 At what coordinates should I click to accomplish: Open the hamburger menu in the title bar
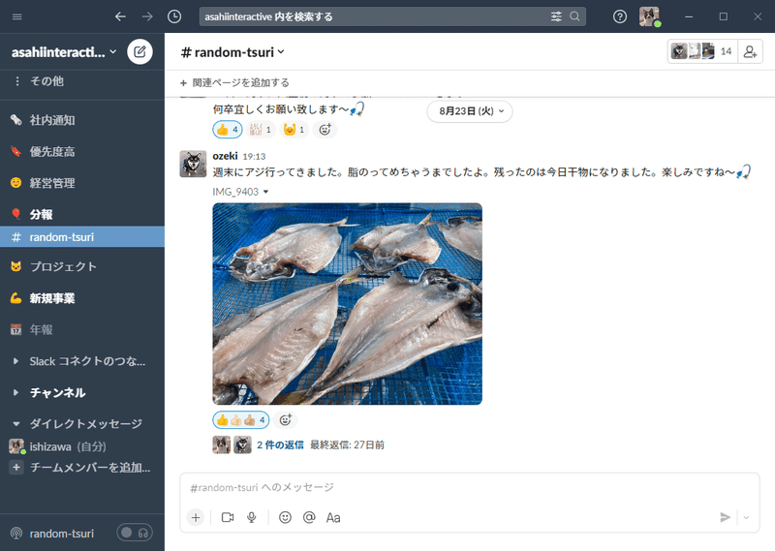(x=16, y=16)
